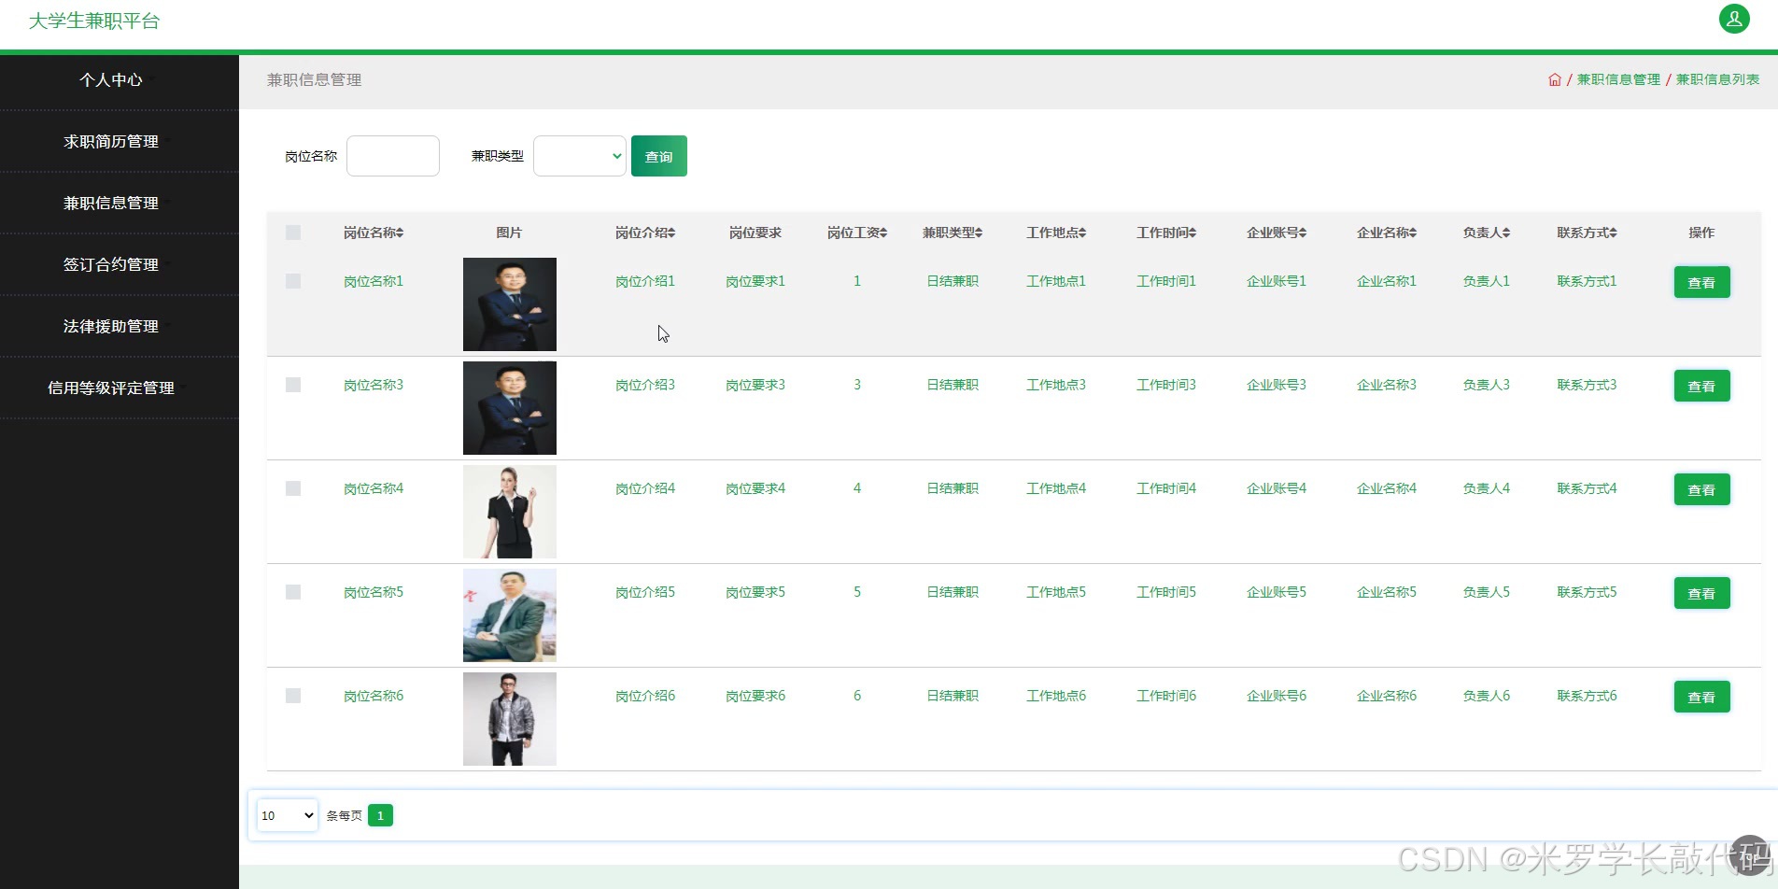Click the user avatar icon top right
This screenshot has width=1778, height=889.
1733,19
